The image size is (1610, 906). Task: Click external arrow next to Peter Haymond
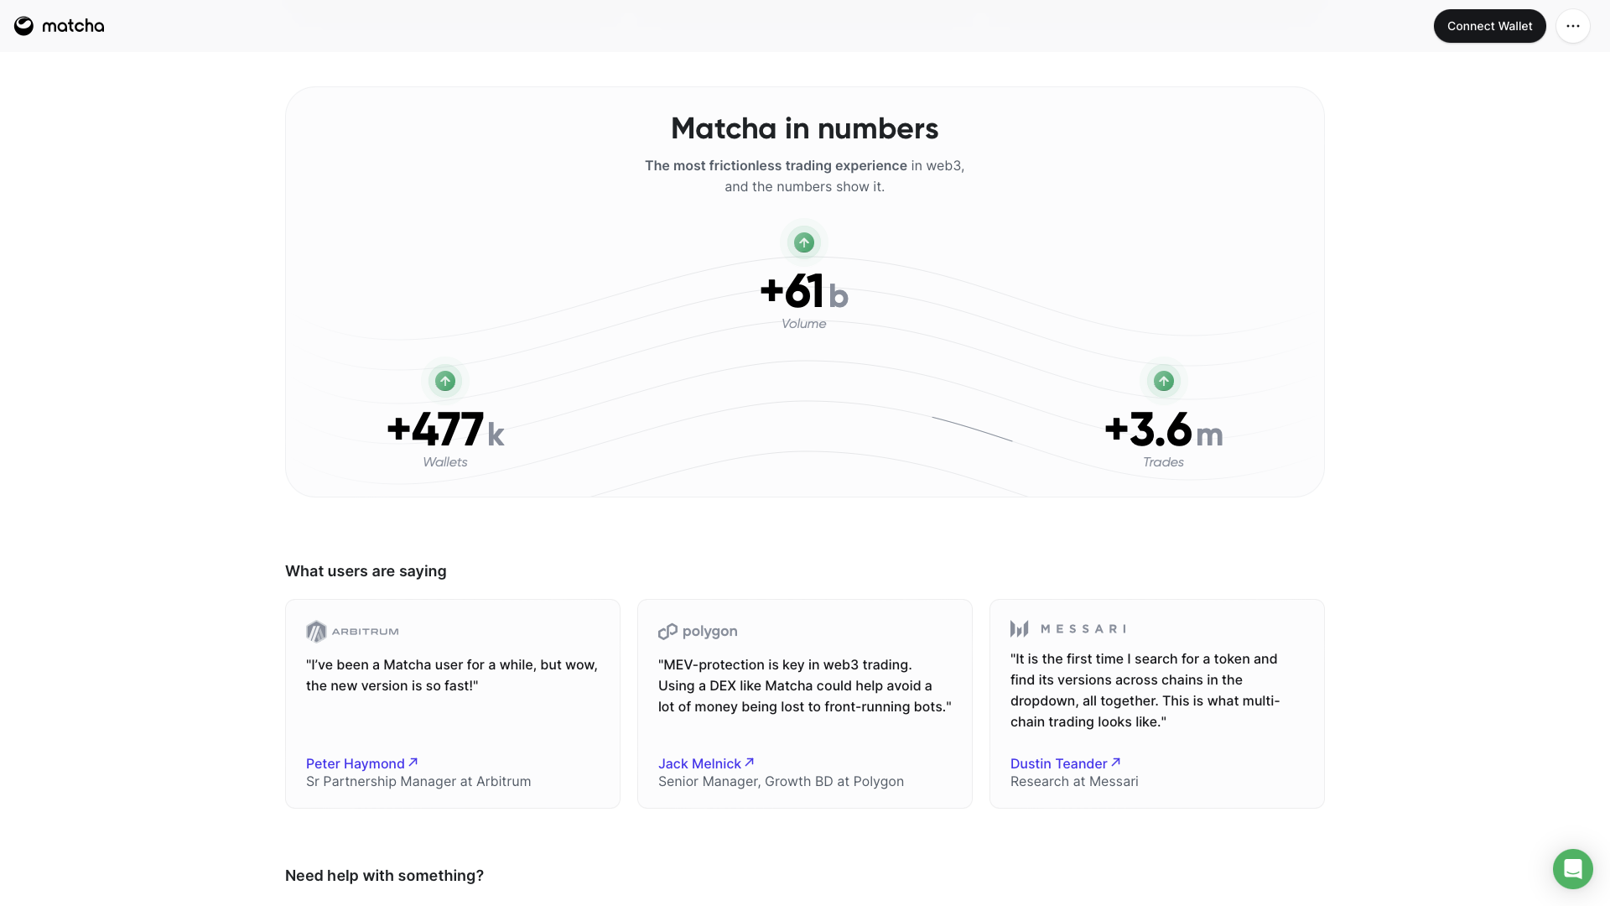[413, 763]
